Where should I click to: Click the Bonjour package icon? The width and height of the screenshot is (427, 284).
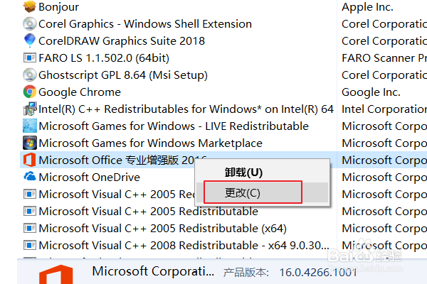29,7
